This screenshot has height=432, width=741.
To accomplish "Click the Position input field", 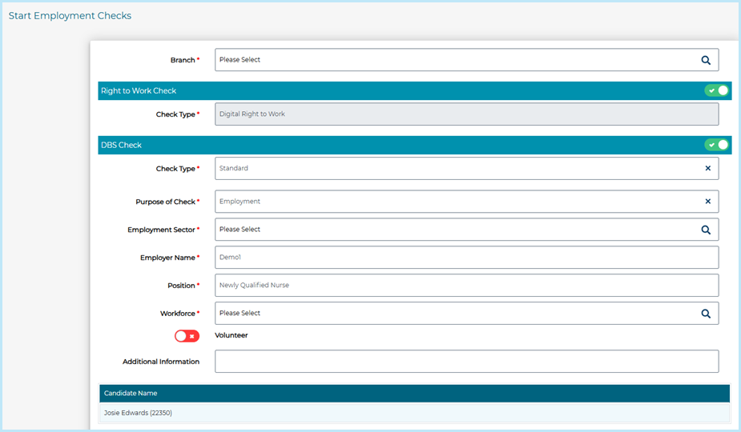I will [x=466, y=285].
